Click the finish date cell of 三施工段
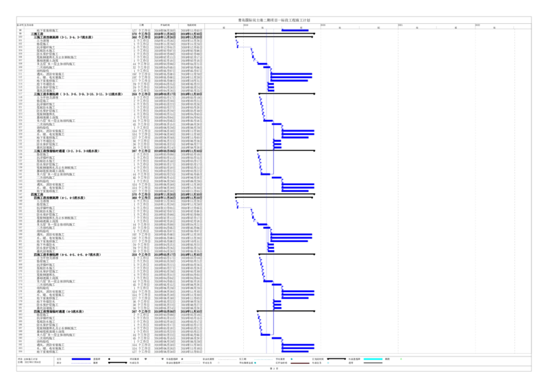The width and height of the screenshot is (548, 388). 191,34
